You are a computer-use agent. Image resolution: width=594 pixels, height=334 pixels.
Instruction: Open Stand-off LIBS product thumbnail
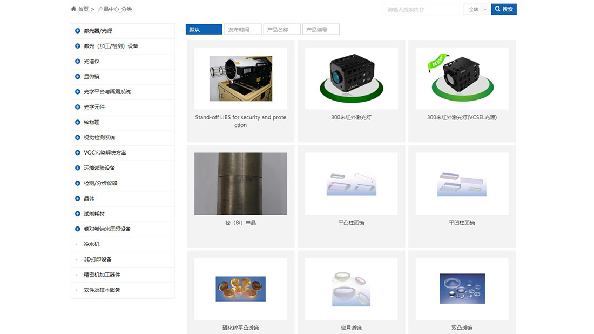[240, 78]
